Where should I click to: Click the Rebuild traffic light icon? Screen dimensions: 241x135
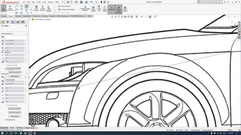click(101, 2)
